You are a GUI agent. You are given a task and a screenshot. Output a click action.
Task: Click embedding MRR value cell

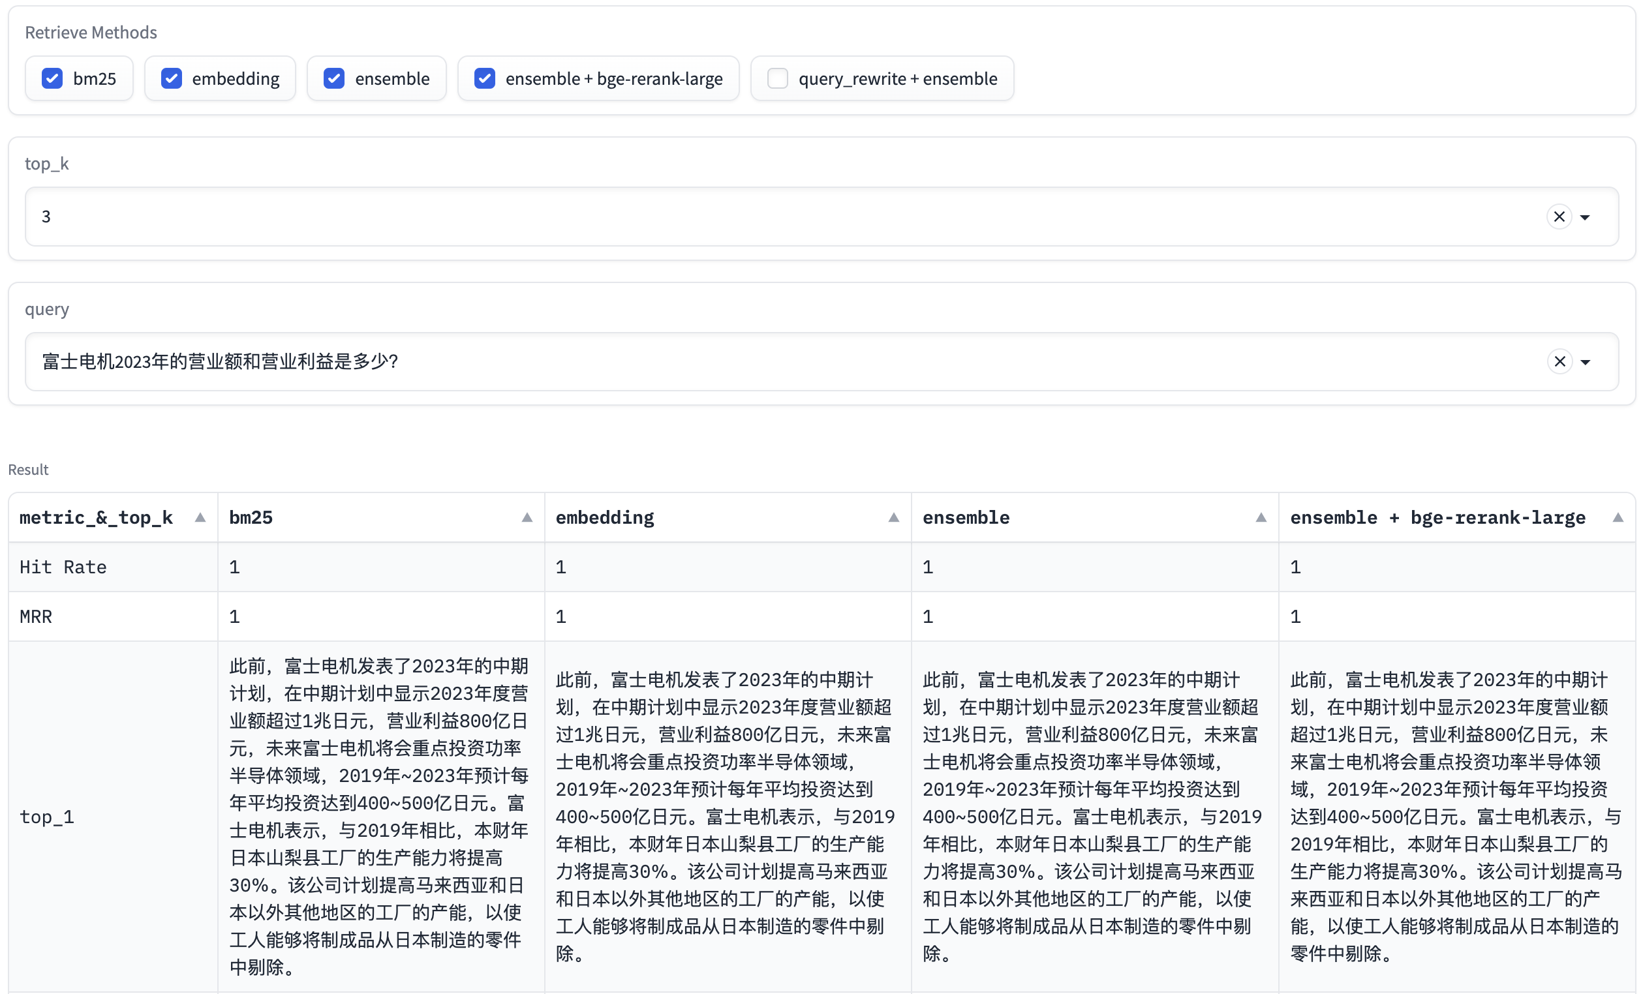[x=728, y=616]
